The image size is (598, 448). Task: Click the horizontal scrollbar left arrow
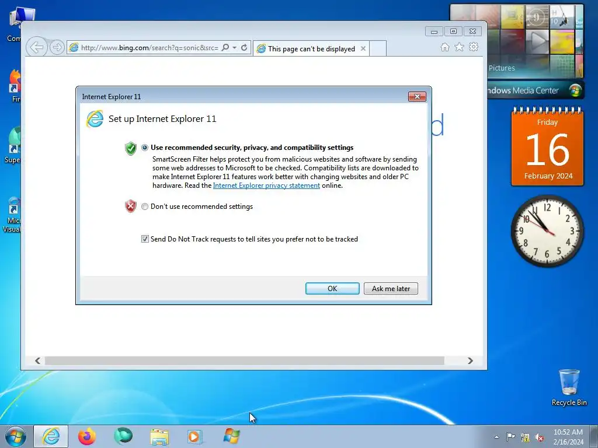tap(37, 360)
